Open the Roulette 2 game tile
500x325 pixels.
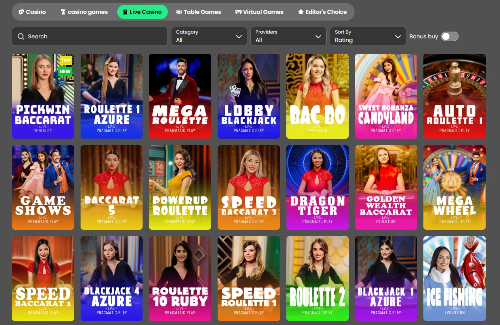pos(318,279)
